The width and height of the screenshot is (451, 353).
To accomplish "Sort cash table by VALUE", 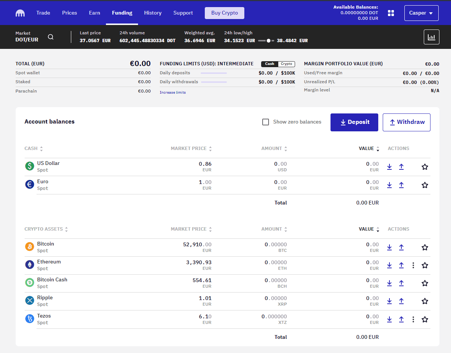I will point(369,149).
